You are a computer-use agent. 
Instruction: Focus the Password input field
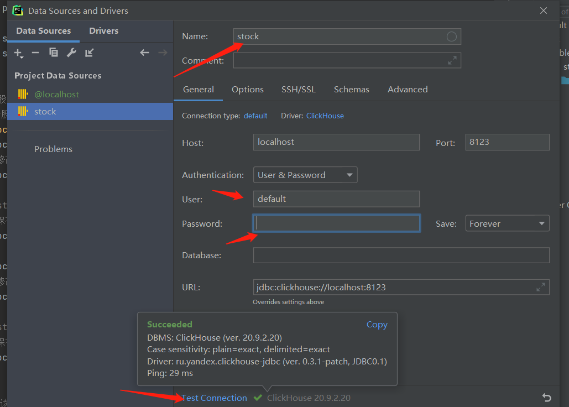[336, 223]
